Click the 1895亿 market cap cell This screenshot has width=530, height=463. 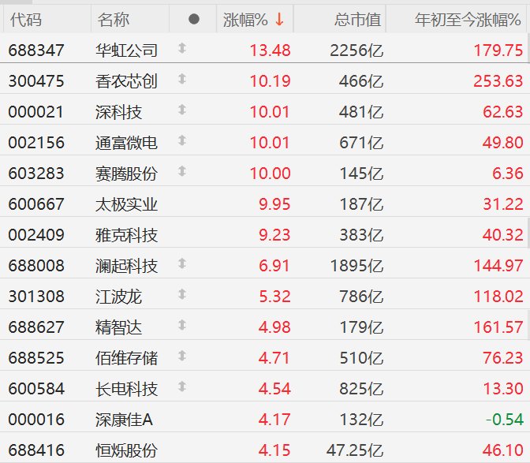point(356,266)
